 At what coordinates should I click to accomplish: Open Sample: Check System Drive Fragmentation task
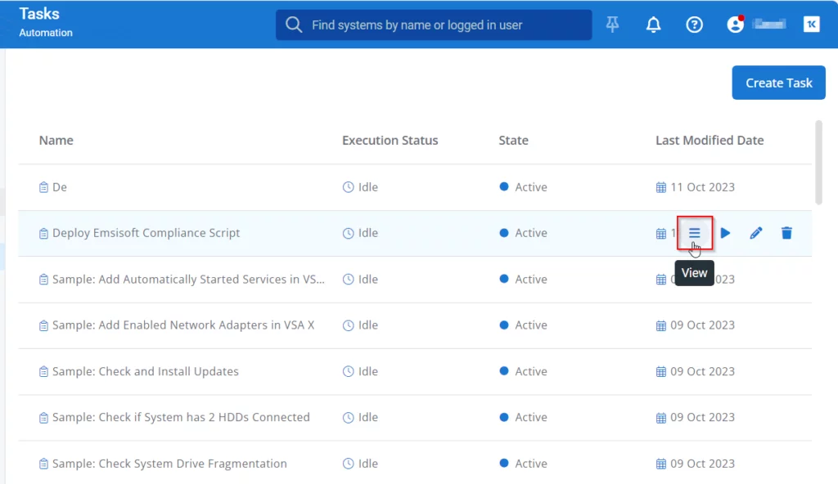(169, 464)
